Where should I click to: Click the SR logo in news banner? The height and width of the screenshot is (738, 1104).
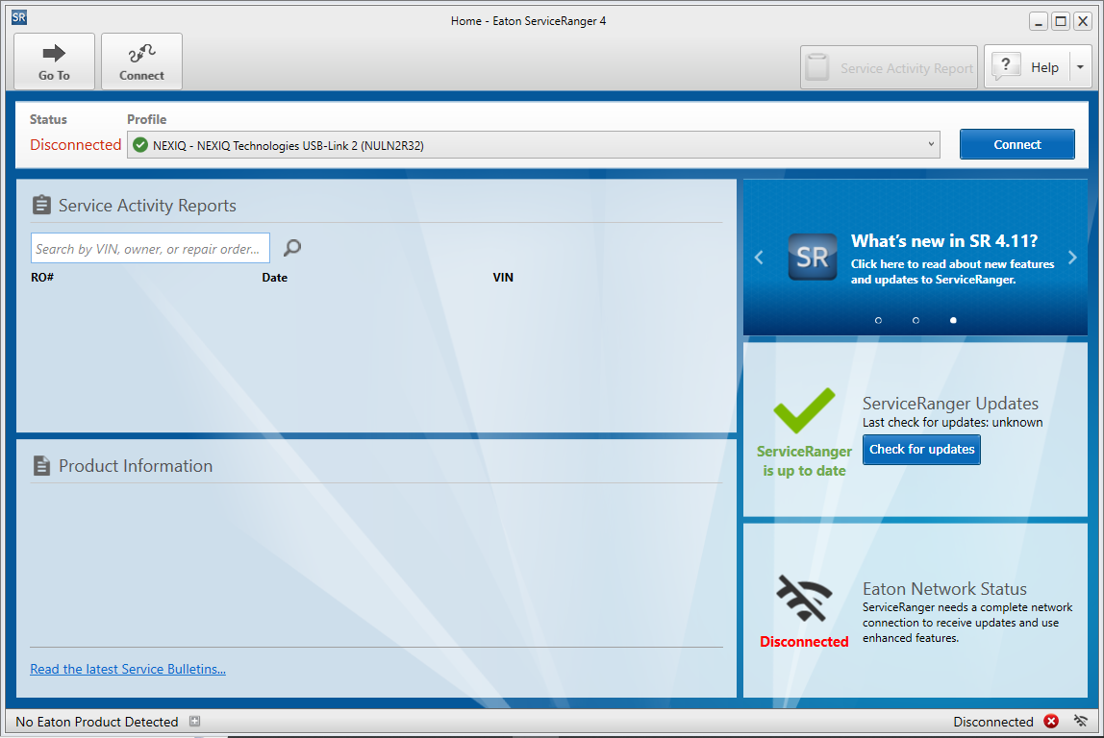click(x=812, y=257)
